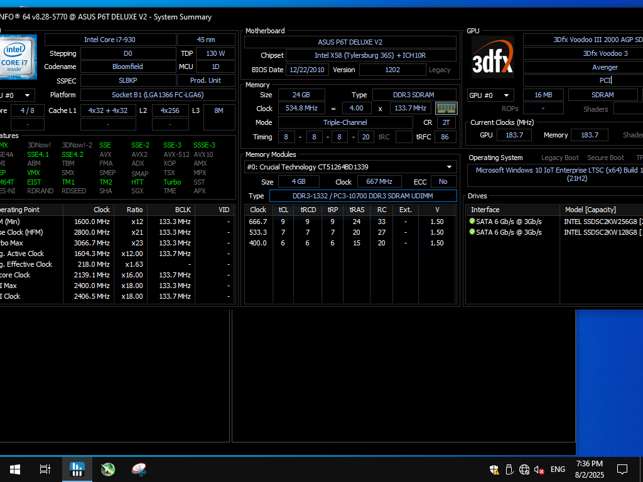The image size is (643, 482).
Task: Select the 533.3 memory timing row
Action: pos(350,232)
